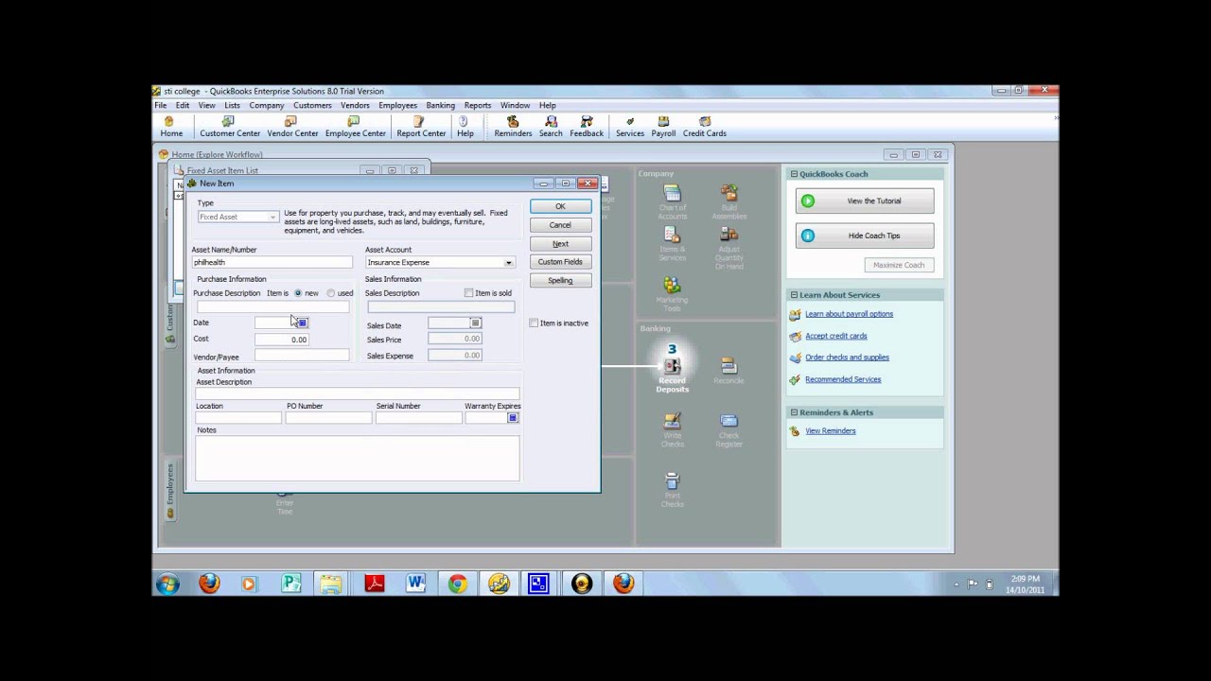
Task: Open the Windows Start menu
Action: click(x=167, y=584)
